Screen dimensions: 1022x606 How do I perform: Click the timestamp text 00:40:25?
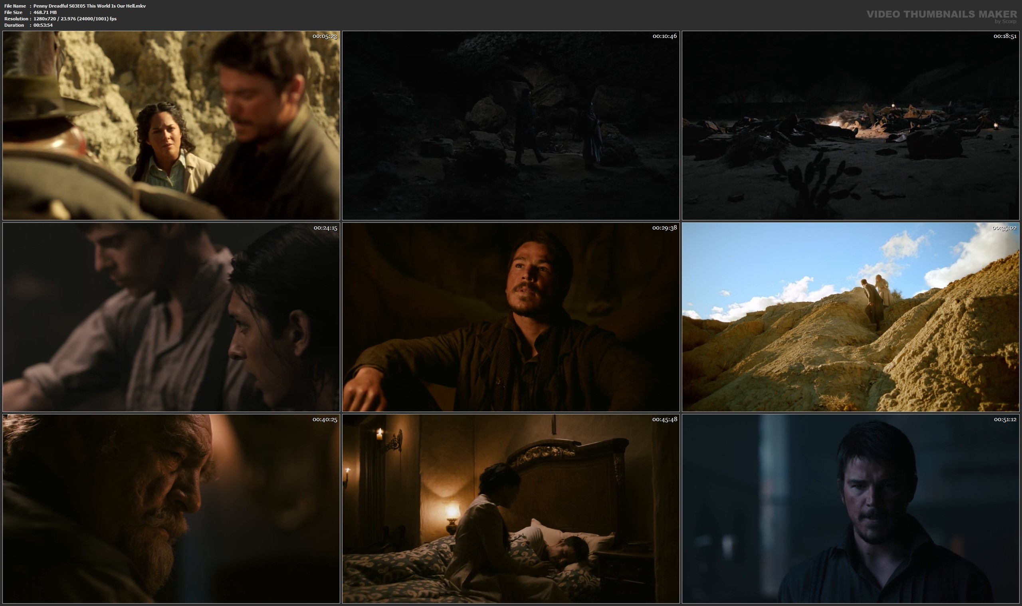point(325,420)
